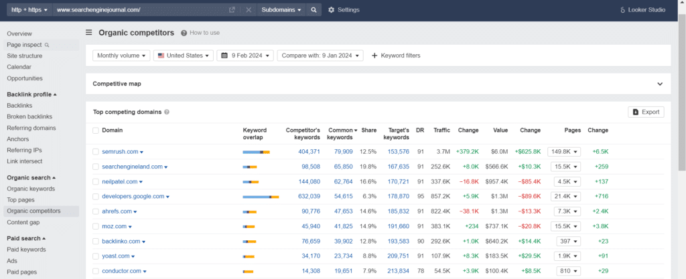
Task: Open Overview in sidebar
Action: point(19,33)
